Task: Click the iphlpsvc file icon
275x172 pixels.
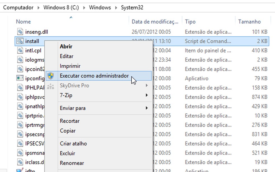Action: pos(20,97)
